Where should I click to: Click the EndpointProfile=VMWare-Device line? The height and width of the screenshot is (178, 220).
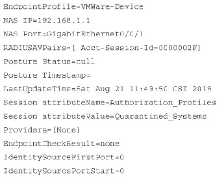point(73,7)
